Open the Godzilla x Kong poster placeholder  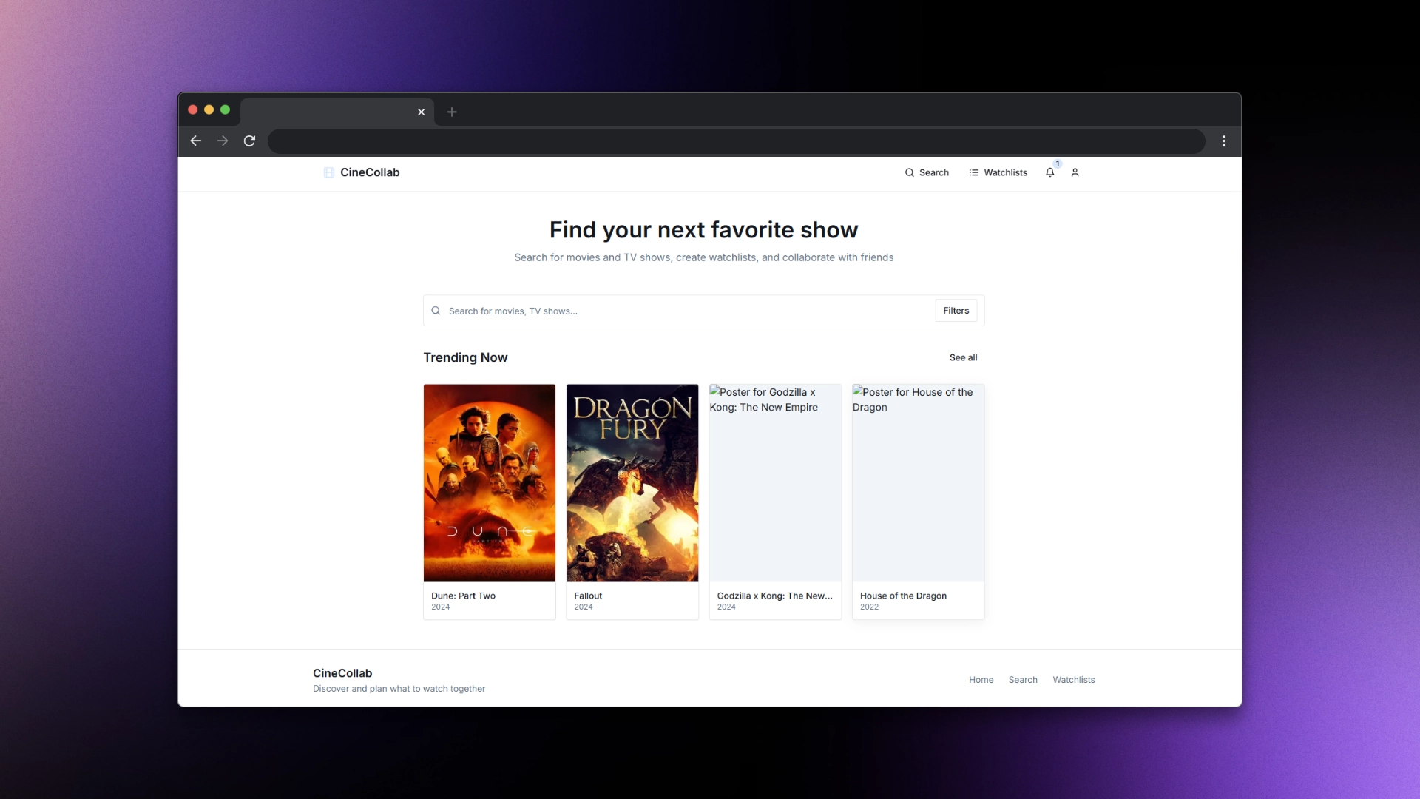775,482
